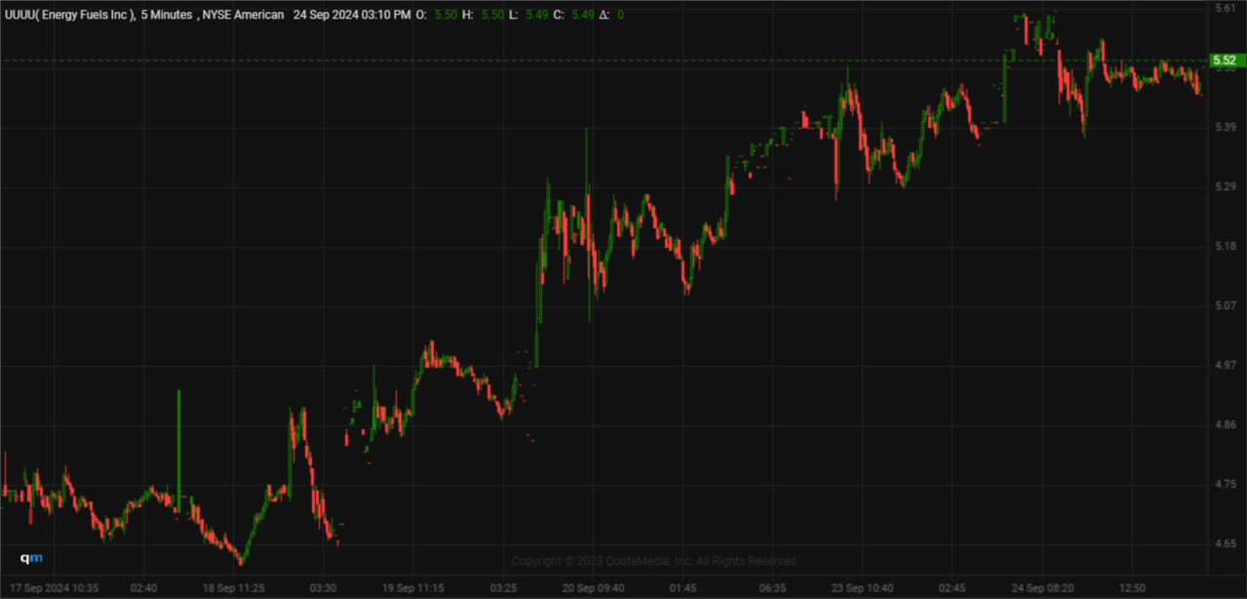Screen dimensions: 1247x599
Task: Click the 12:50 time axis label
Action: [1131, 588]
